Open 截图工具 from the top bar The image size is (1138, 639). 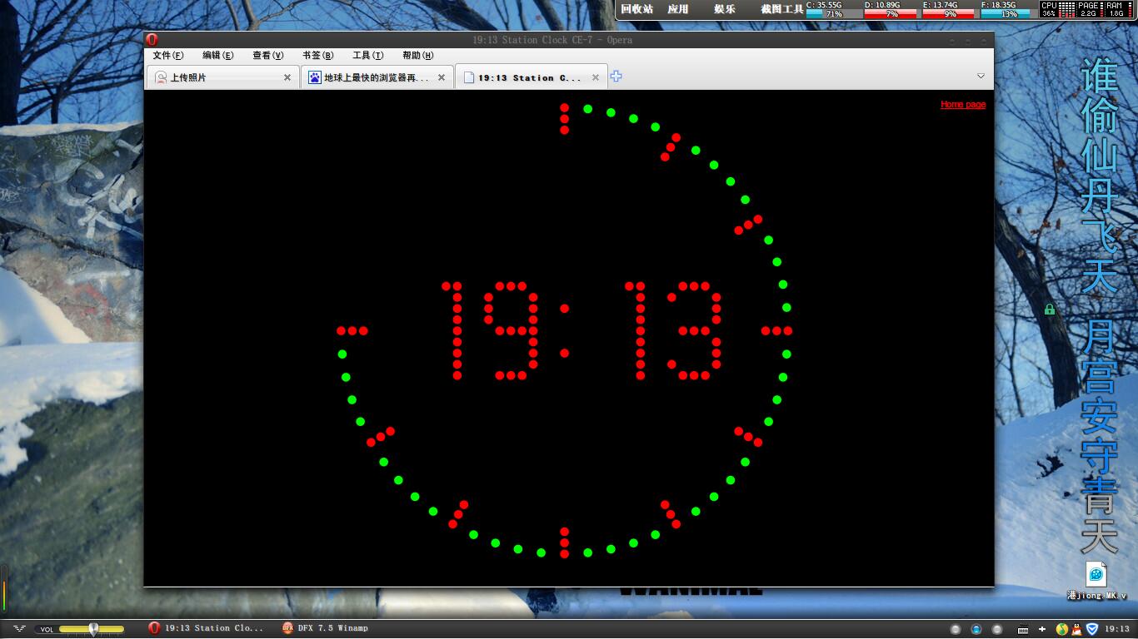(x=782, y=9)
